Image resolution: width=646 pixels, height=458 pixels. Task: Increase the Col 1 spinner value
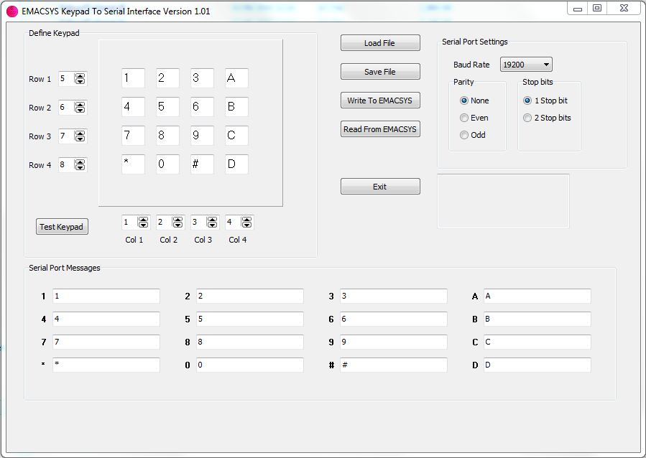143,220
